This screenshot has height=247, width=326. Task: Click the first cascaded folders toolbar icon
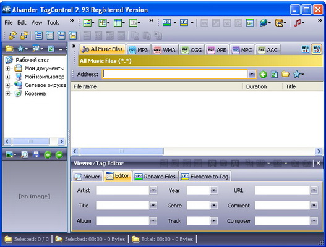click(x=13, y=35)
